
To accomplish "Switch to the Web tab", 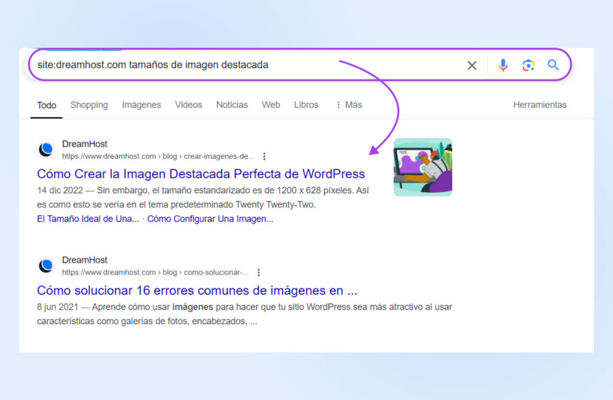I will pyautogui.click(x=271, y=105).
